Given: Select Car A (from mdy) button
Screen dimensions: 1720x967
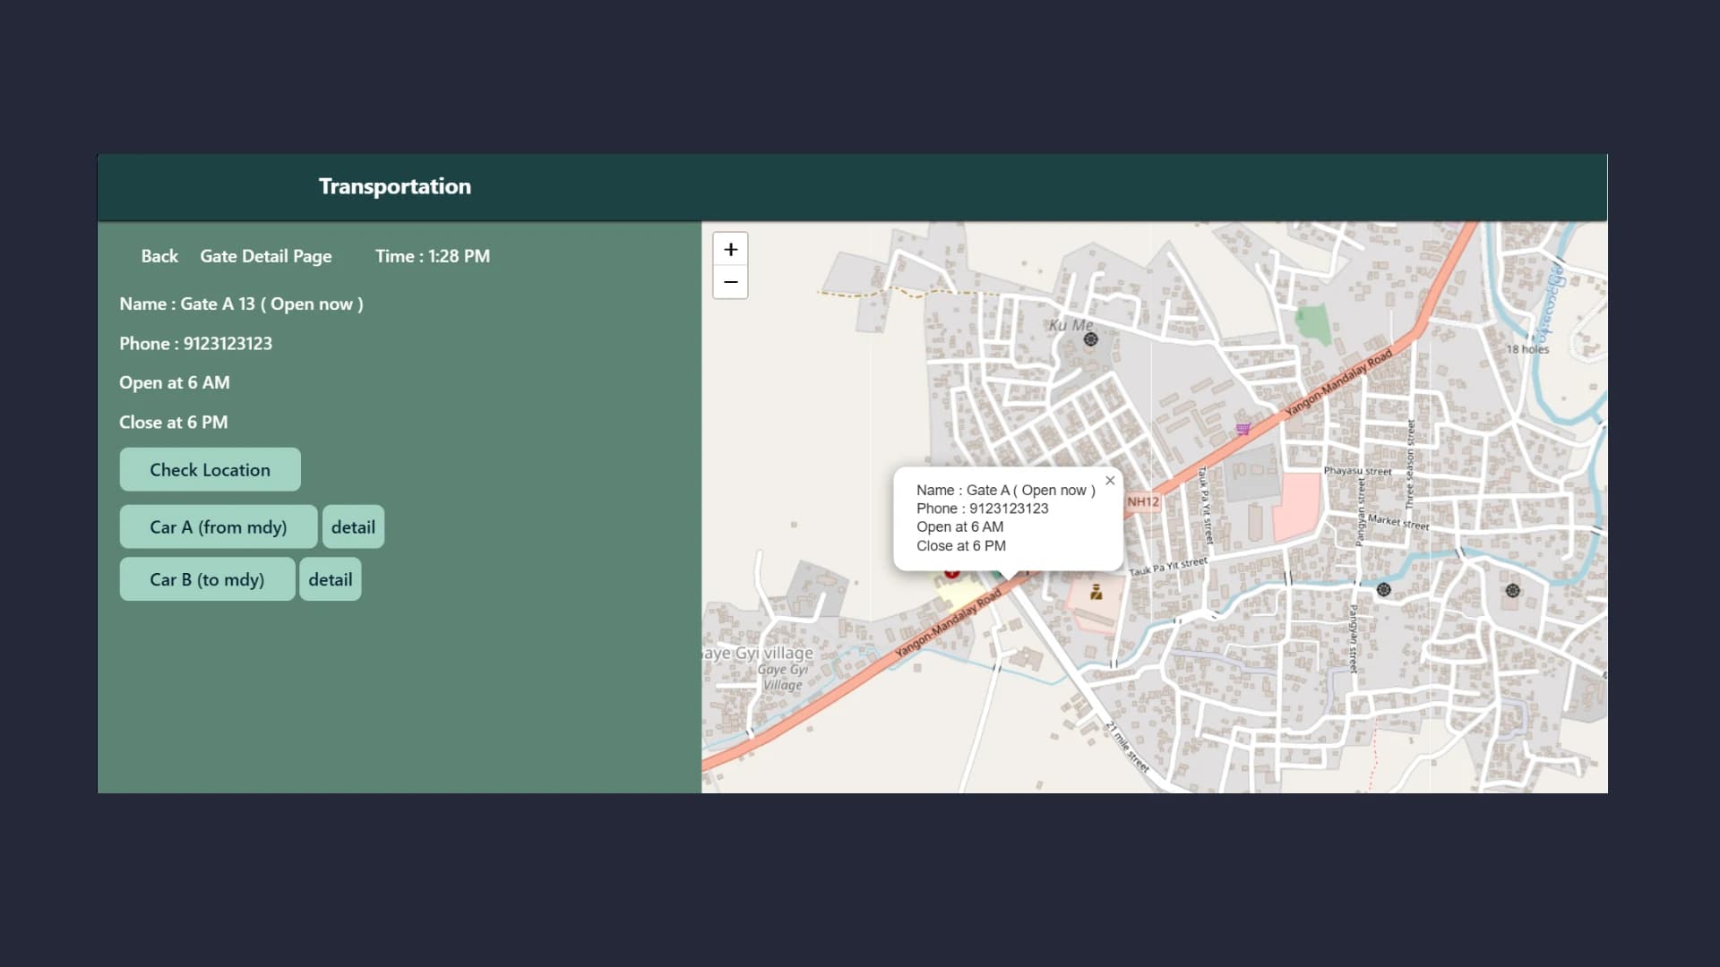Looking at the screenshot, I should pos(218,526).
